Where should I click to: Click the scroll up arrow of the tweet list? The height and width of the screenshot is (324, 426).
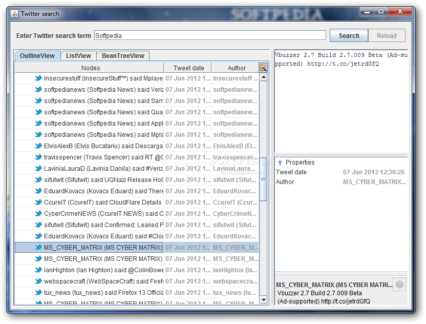[263, 77]
